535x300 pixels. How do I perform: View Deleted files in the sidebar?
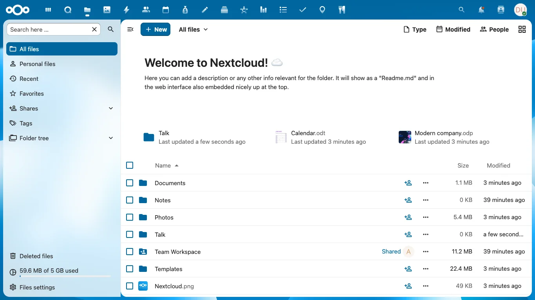click(62, 256)
